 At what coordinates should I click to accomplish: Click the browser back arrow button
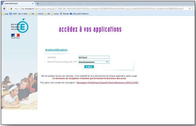(x=4, y=9)
